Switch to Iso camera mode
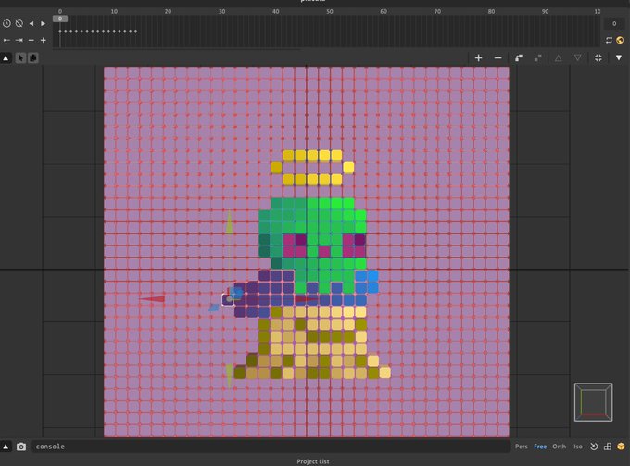 tap(578, 447)
